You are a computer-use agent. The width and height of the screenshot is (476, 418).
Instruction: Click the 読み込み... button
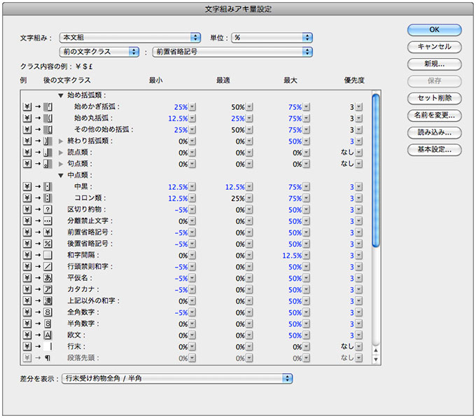[x=434, y=132]
